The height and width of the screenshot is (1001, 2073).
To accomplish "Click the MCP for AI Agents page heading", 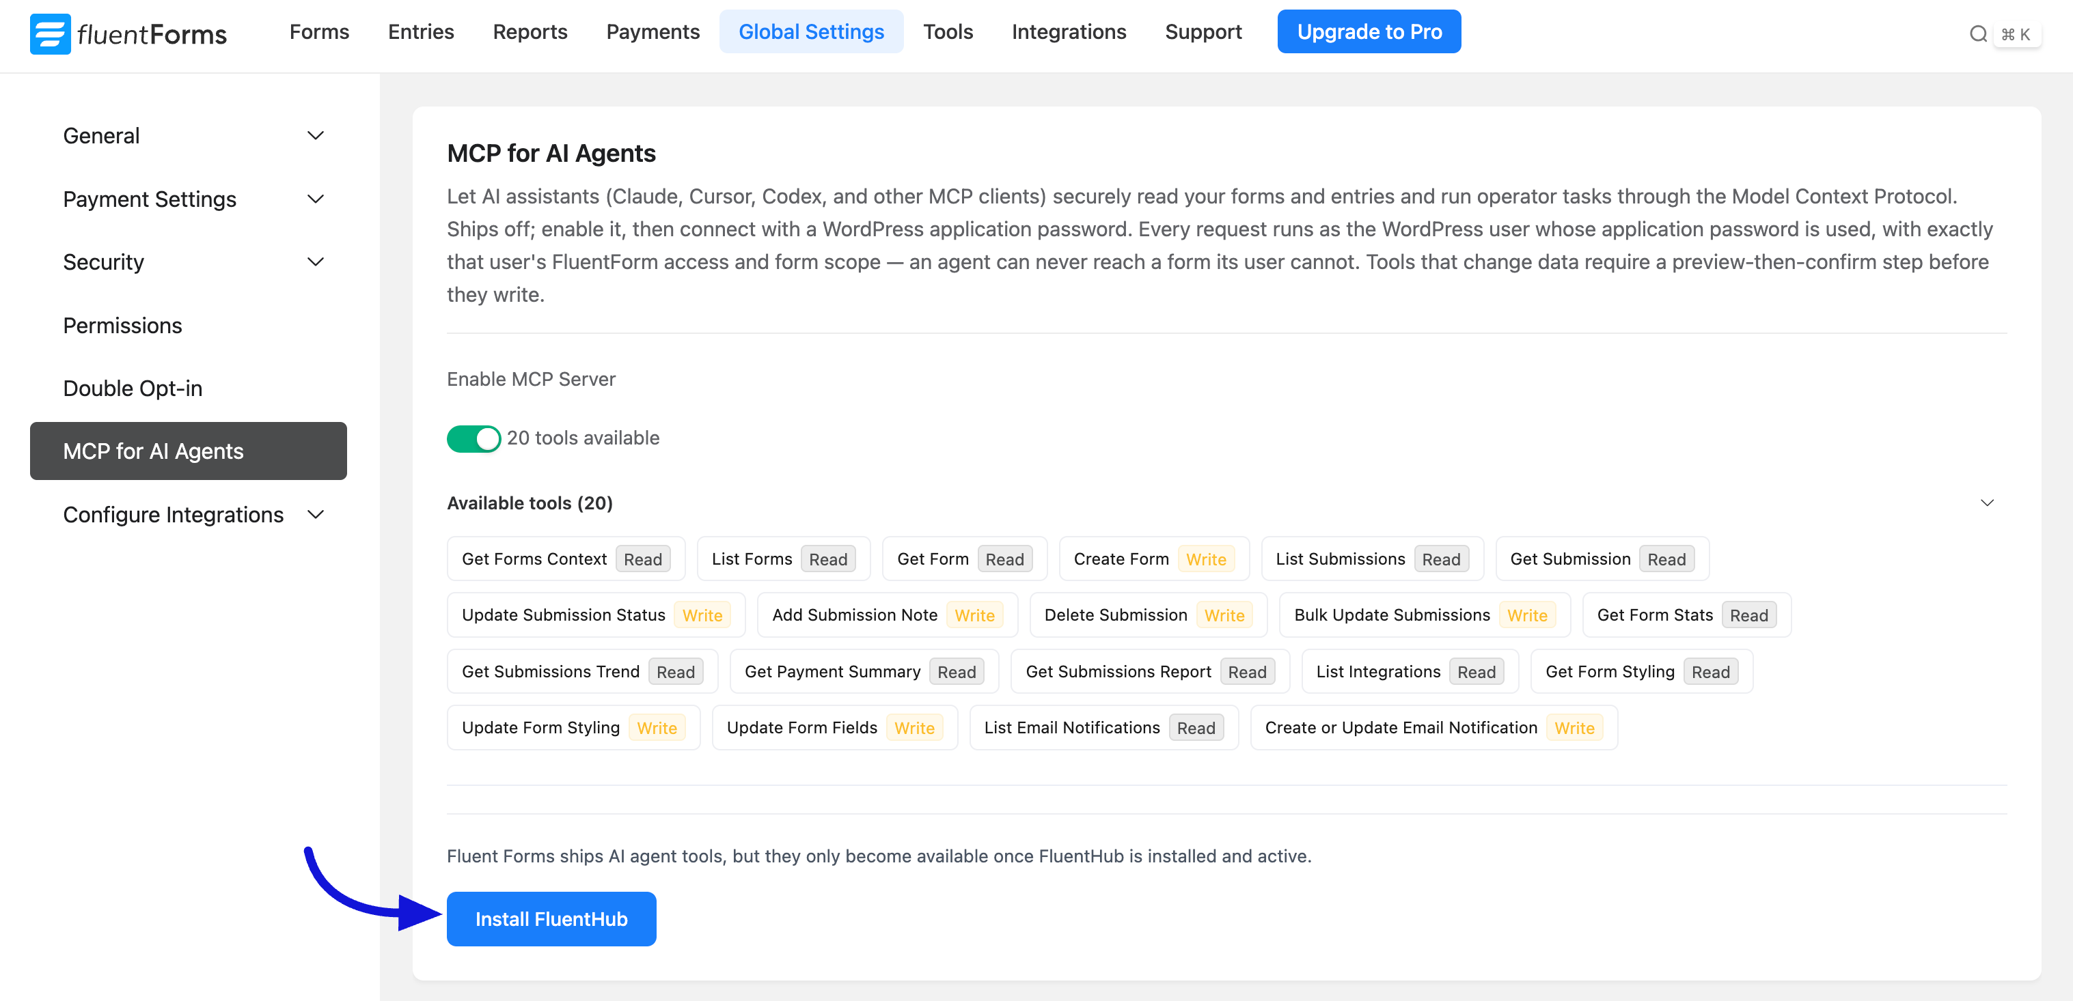I will [x=551, y=154].
